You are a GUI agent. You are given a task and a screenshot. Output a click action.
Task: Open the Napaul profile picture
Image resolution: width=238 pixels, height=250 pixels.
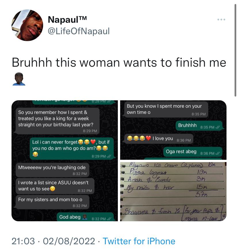click(x=27, y=25)
